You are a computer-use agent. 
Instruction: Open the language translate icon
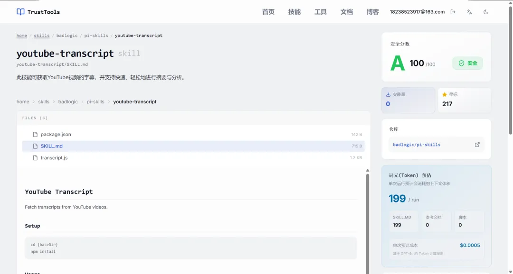(469, 12)
